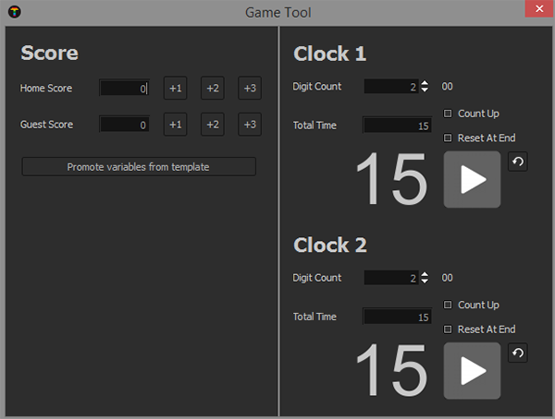Image resolution: width=555 pixels, height=419 pixels.
Task: Add +1 to Home Score
Action: tap(176, 89)
